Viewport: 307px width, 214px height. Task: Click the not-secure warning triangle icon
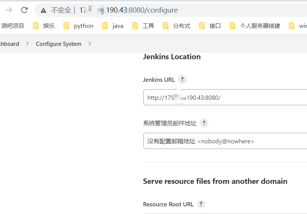pyautogui.click(x=44, y=10)
